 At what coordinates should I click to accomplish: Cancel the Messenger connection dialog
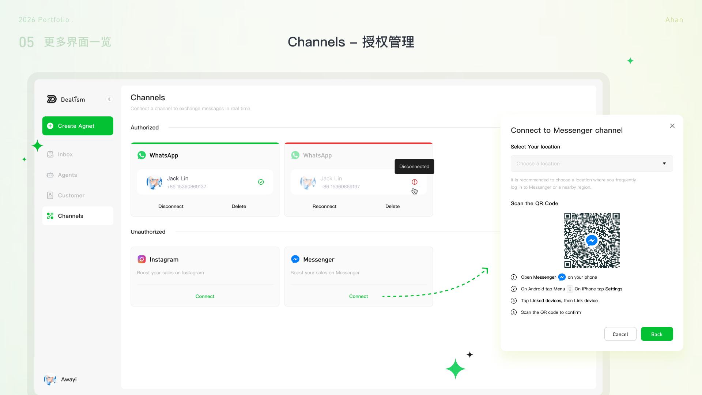[620, 334]
